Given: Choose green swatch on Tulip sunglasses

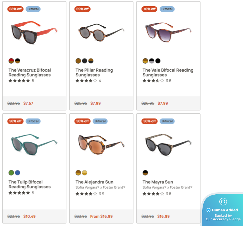Looking at the screenshot, I should coord(11,173).
